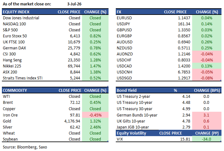
Task: Select the Gold 4,176.94 price cell
Action: click(72, 121)
